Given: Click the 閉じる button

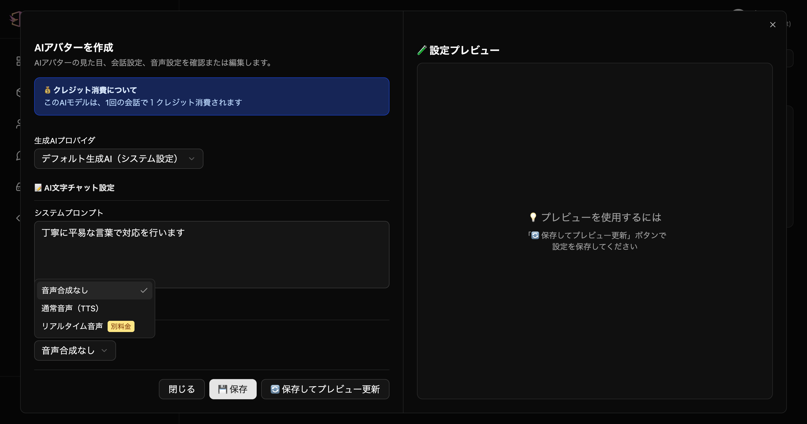Looking at the screenshot, I should [x=182, y=389].
